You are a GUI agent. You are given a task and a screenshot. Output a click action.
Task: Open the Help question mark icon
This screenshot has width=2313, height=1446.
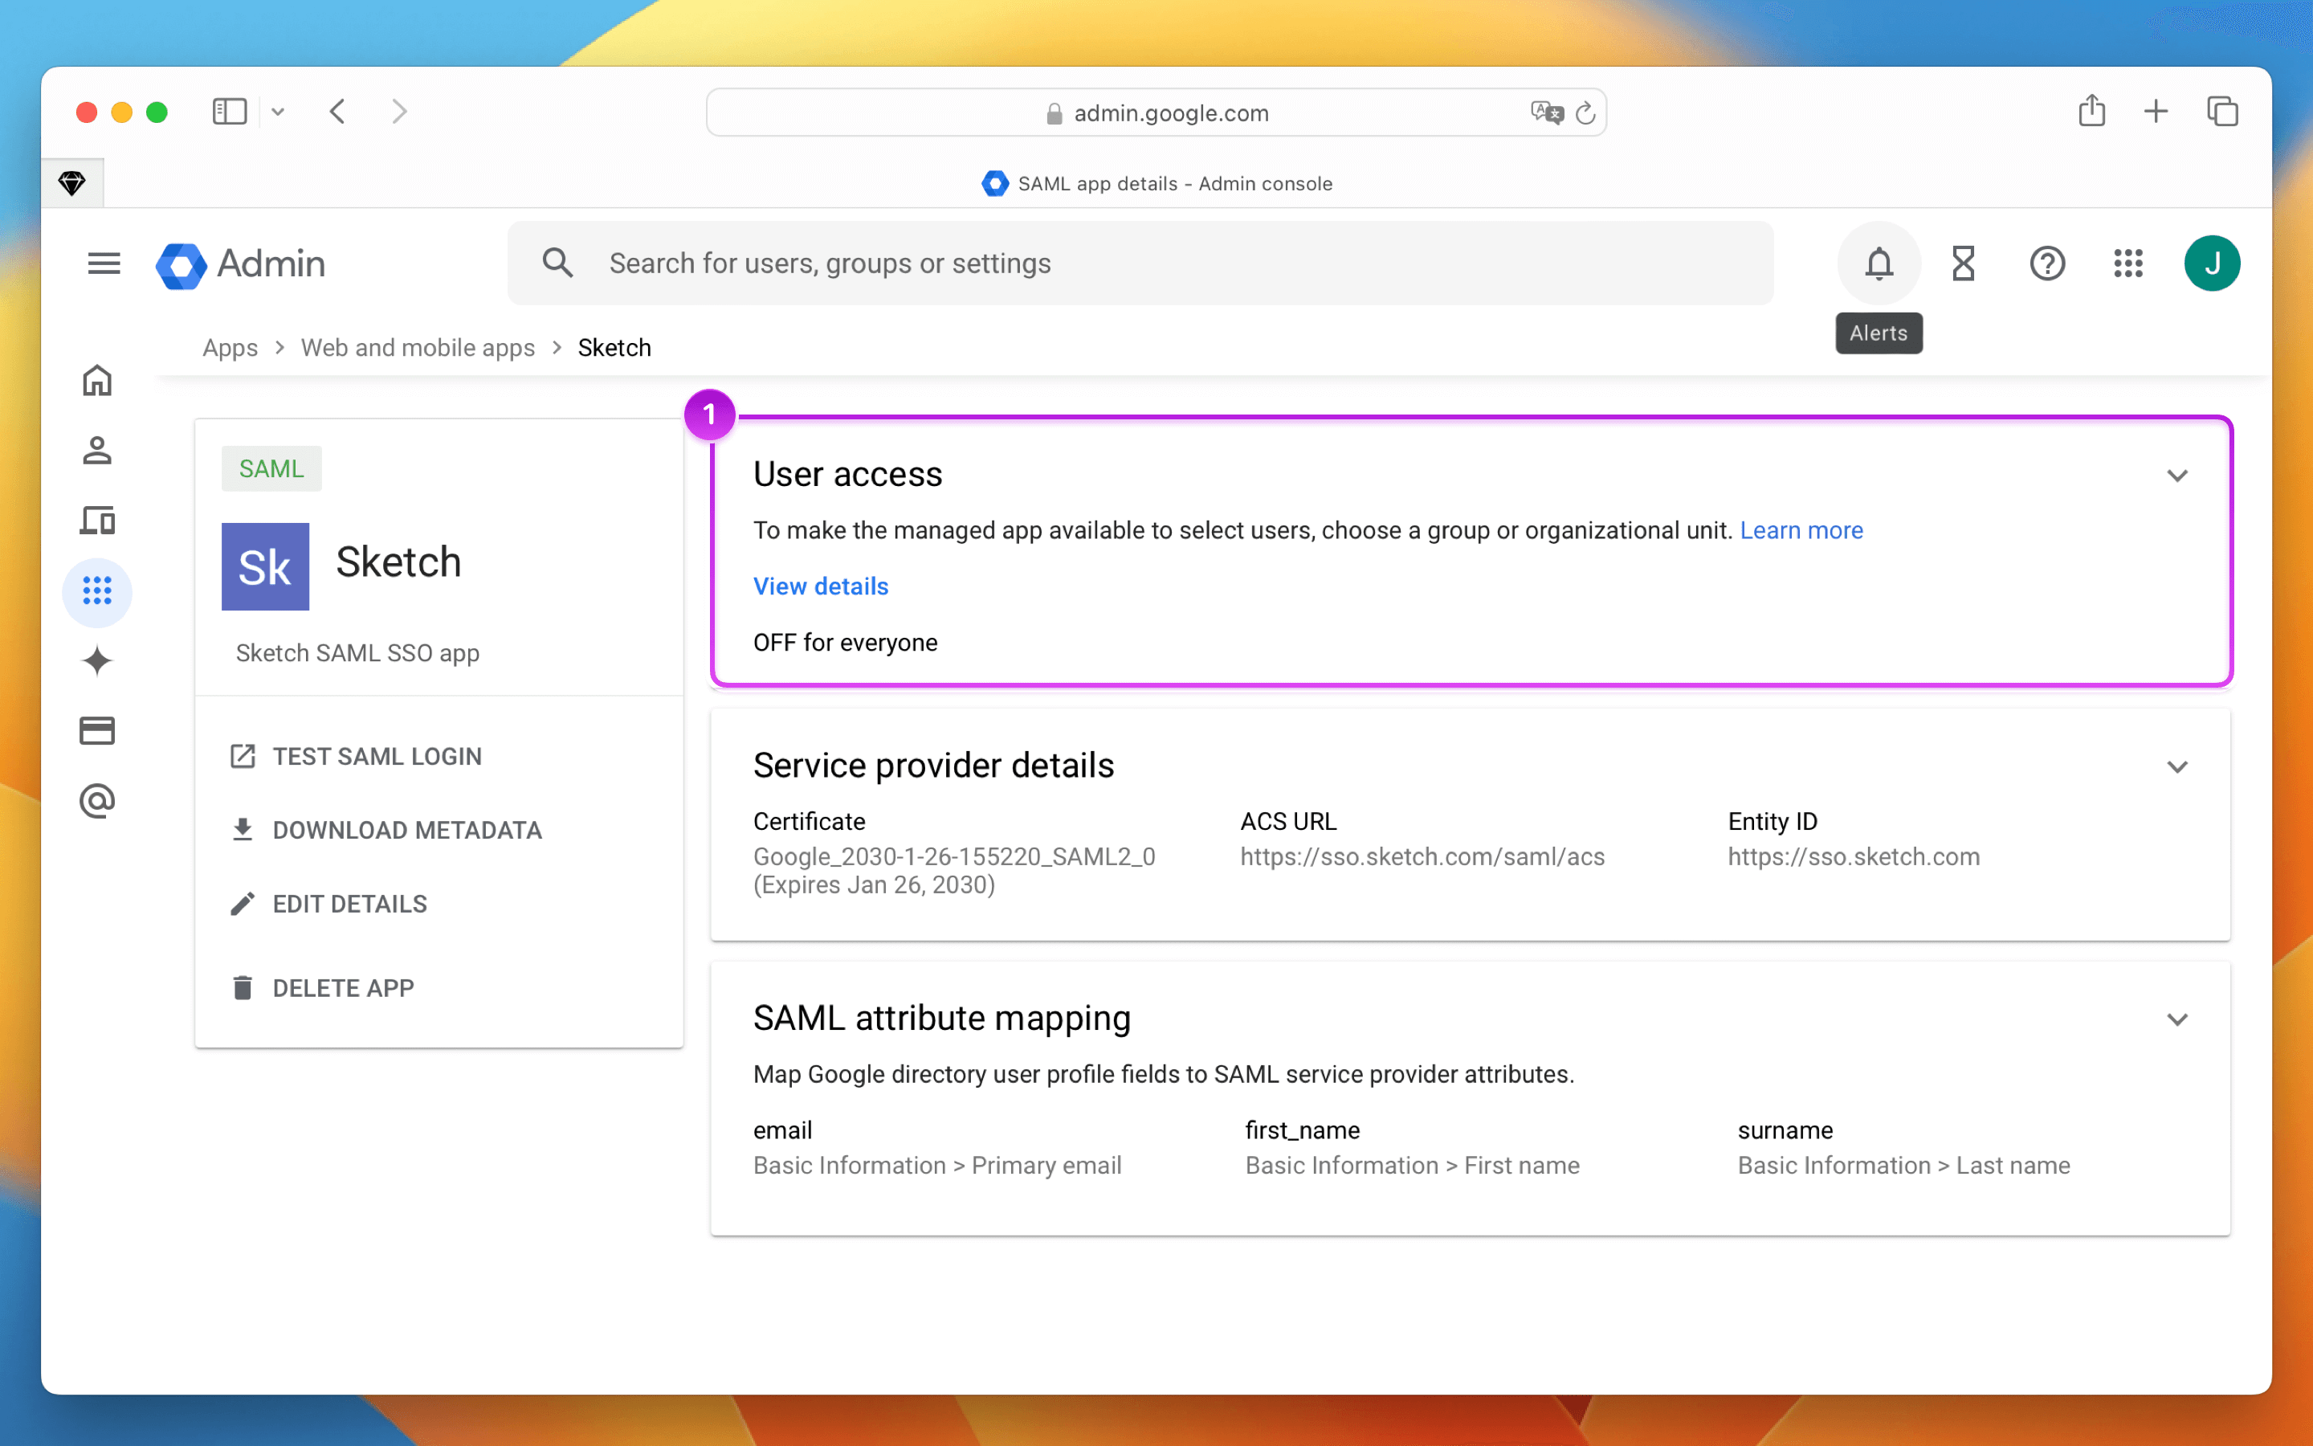tap(2046, 263)
